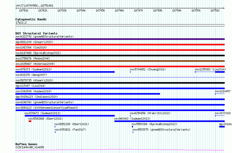Open the nsv1063764 (Coe2014) variant
This screenshot has height=153, width=232.
point(31,47)
